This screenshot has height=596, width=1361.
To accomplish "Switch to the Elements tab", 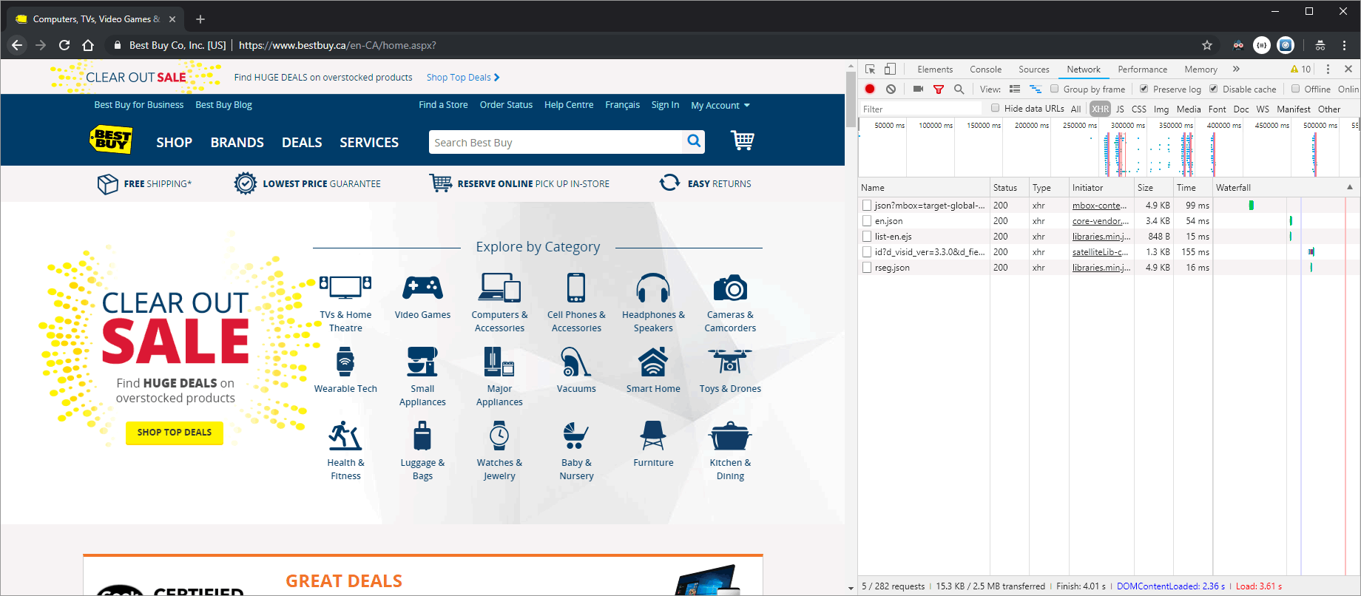I will (x=935, y=69).
